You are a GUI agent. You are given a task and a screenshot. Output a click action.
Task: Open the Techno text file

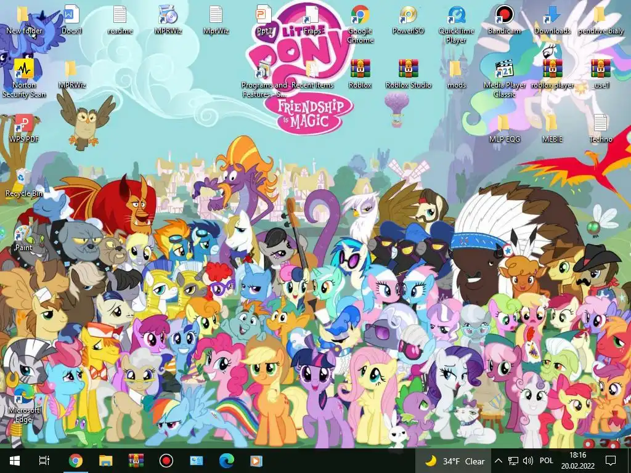(600, 128)
